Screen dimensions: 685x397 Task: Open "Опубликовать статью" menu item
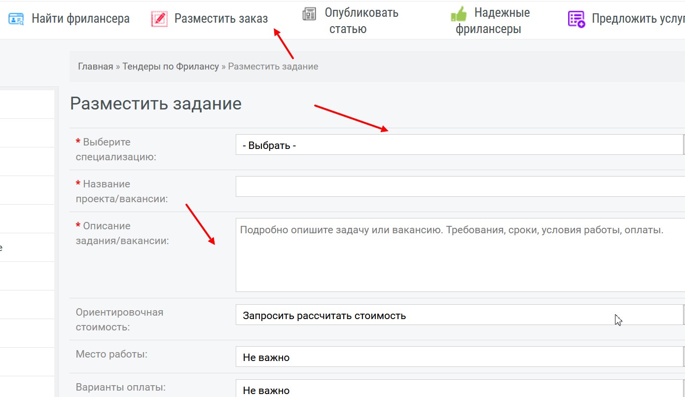click(361, 21)
